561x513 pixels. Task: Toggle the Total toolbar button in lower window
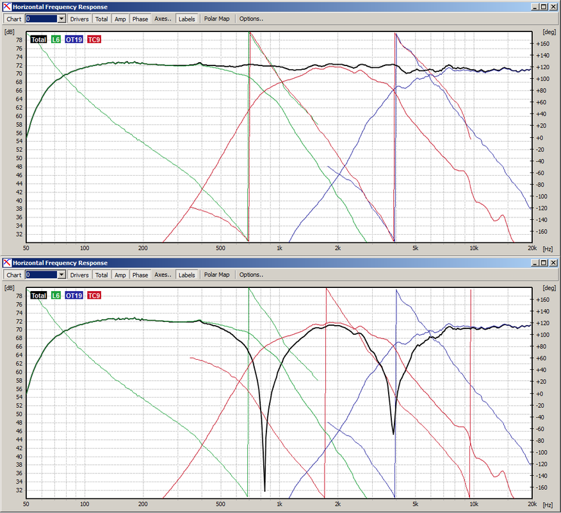coord(102,274)
